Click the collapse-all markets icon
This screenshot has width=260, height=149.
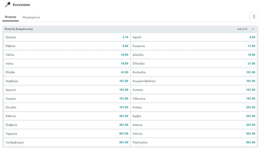[x=254, y=17]
